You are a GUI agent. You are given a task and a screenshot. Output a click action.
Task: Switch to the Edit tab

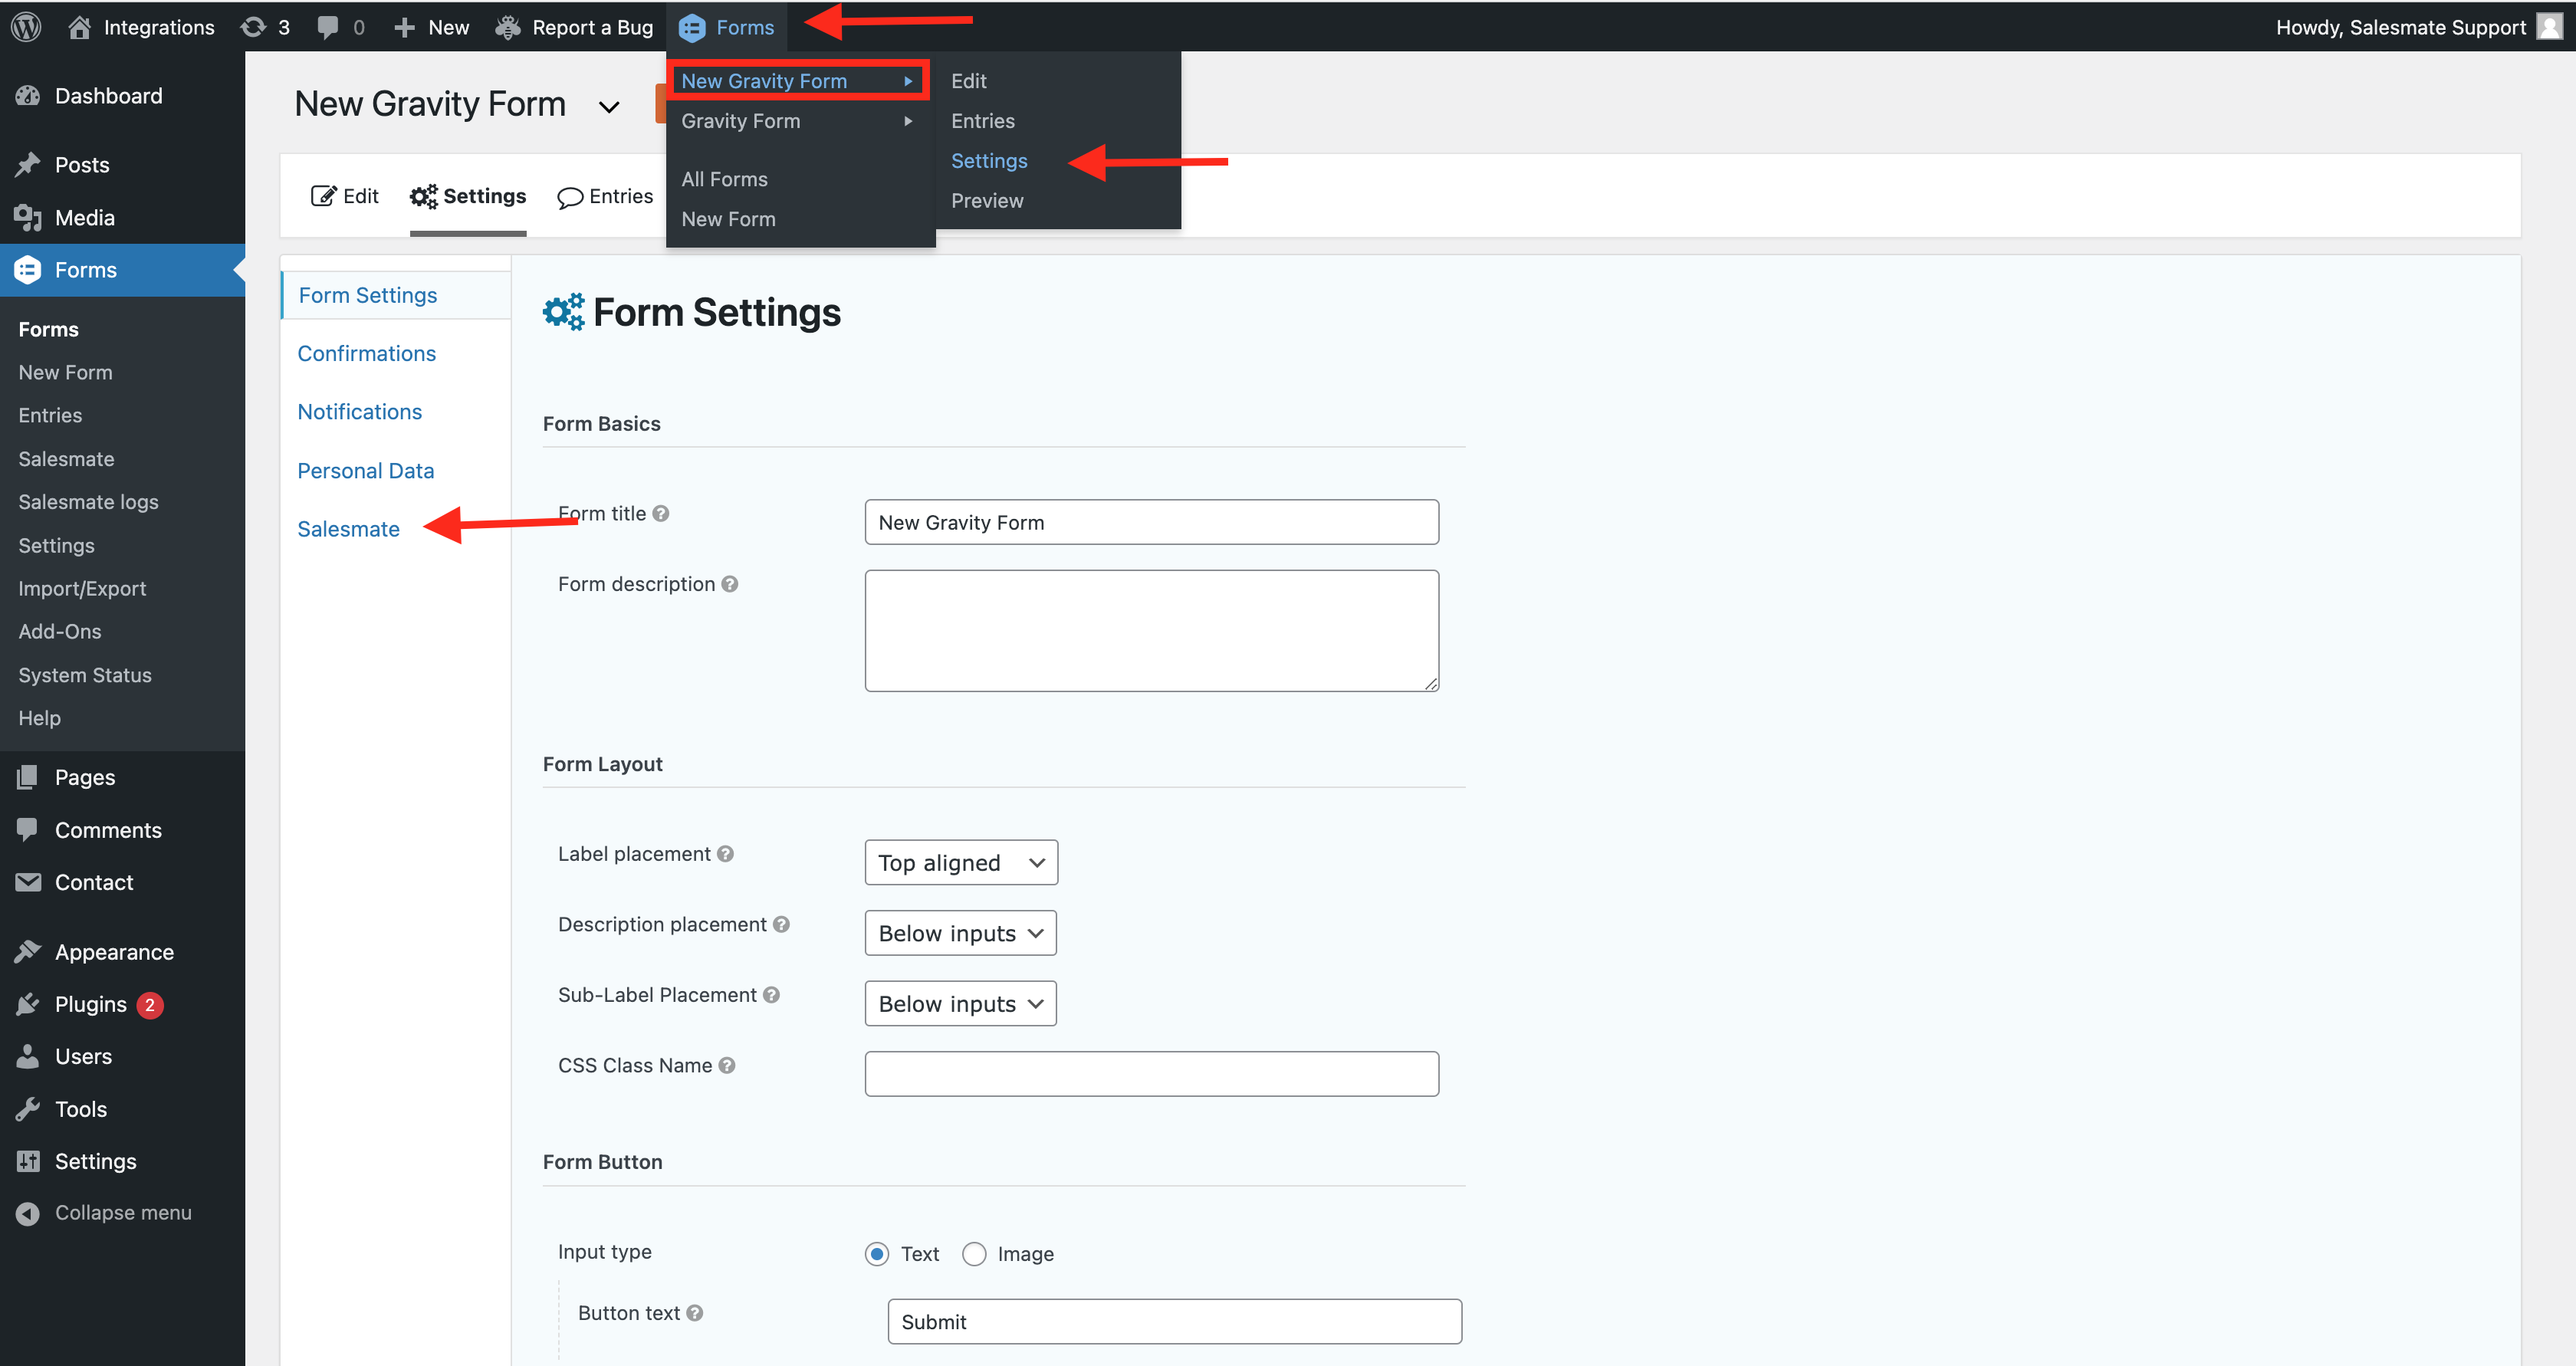coord(345,196)
